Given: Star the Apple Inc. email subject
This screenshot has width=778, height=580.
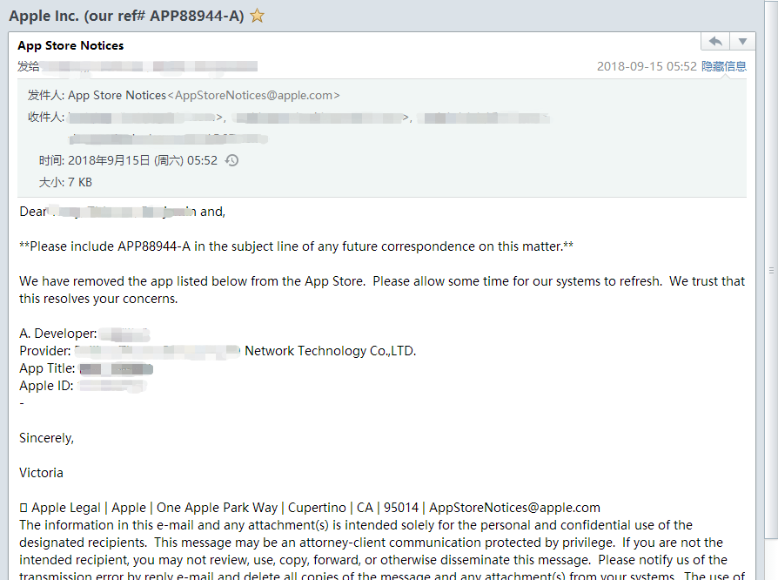Looking at the screenshot, I should (258, 16).
